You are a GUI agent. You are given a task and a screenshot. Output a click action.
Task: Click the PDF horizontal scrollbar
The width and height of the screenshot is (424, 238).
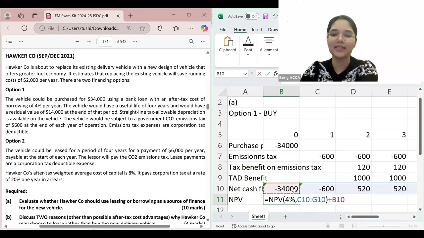click(105, 226)
